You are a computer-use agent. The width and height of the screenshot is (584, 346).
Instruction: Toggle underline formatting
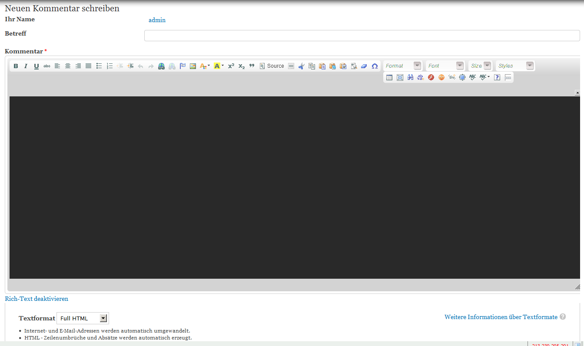coord(36,66)
